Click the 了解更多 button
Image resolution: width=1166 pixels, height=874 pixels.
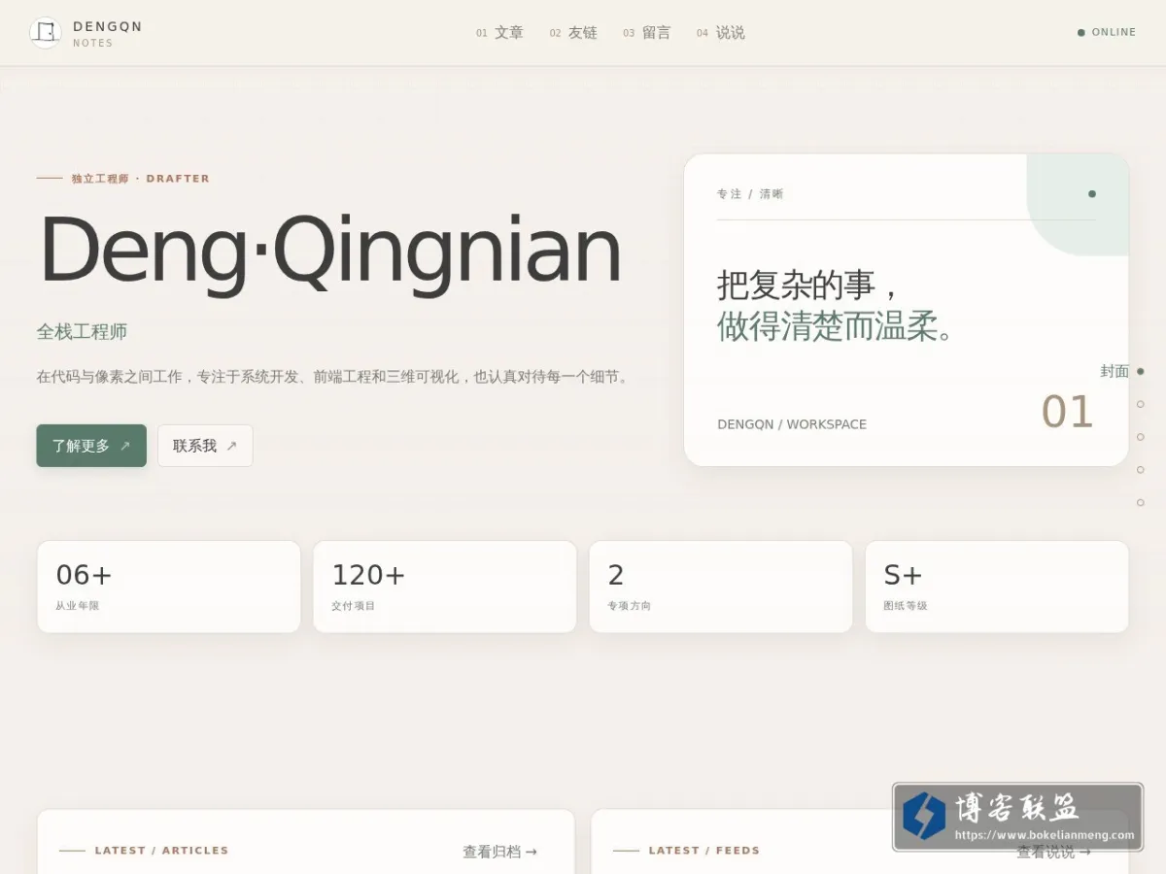click(91, 446)
